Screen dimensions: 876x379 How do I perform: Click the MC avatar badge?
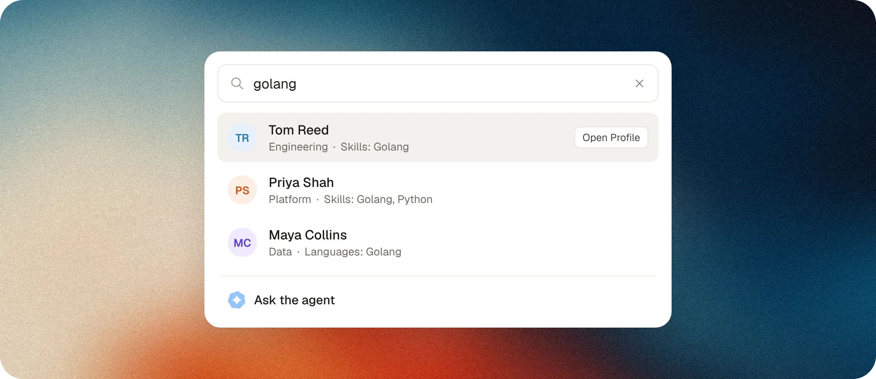(242, 243)
